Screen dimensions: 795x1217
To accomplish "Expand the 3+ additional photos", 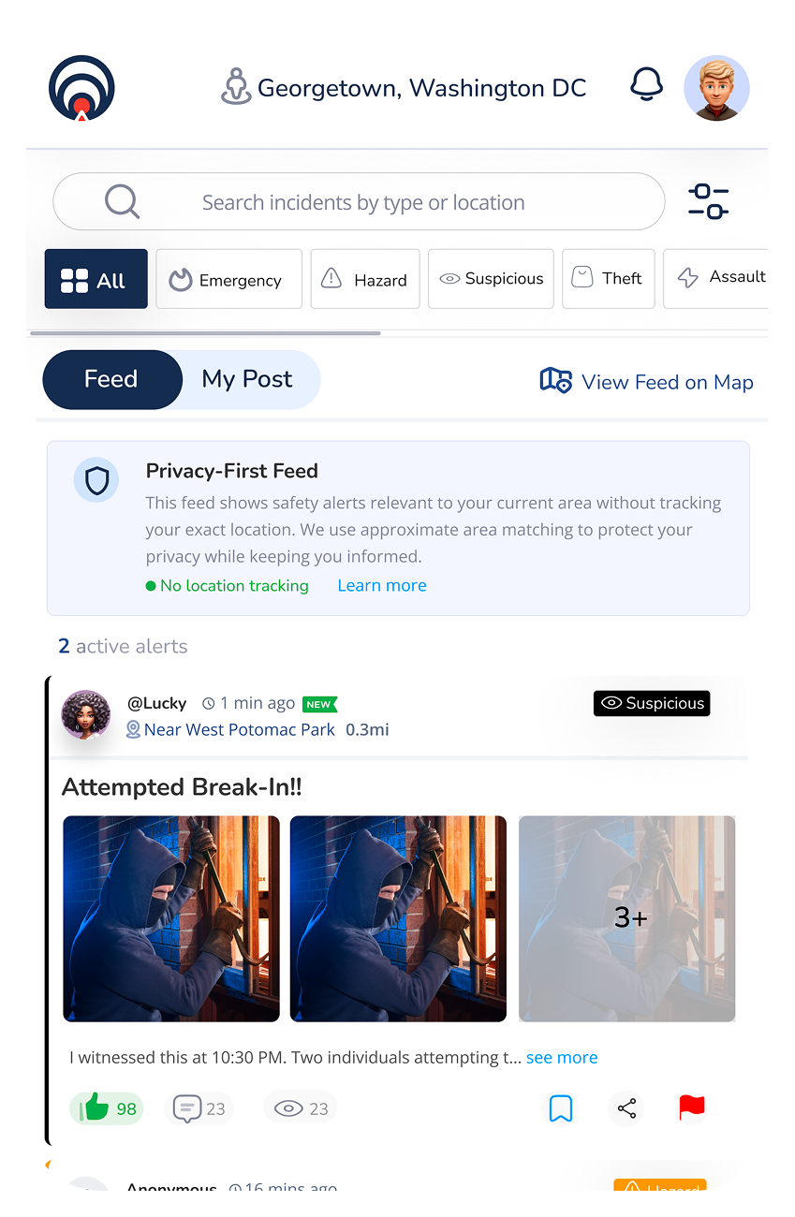I will pyautogui.click(x=627, y=918).
